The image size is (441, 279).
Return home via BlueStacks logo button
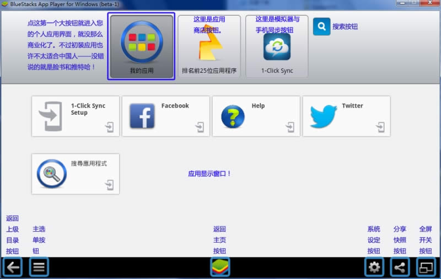(220, 267)
